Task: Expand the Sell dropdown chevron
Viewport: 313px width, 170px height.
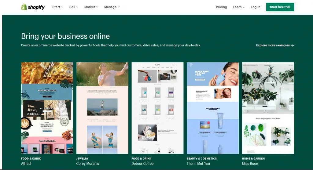Action: [77, 7]
